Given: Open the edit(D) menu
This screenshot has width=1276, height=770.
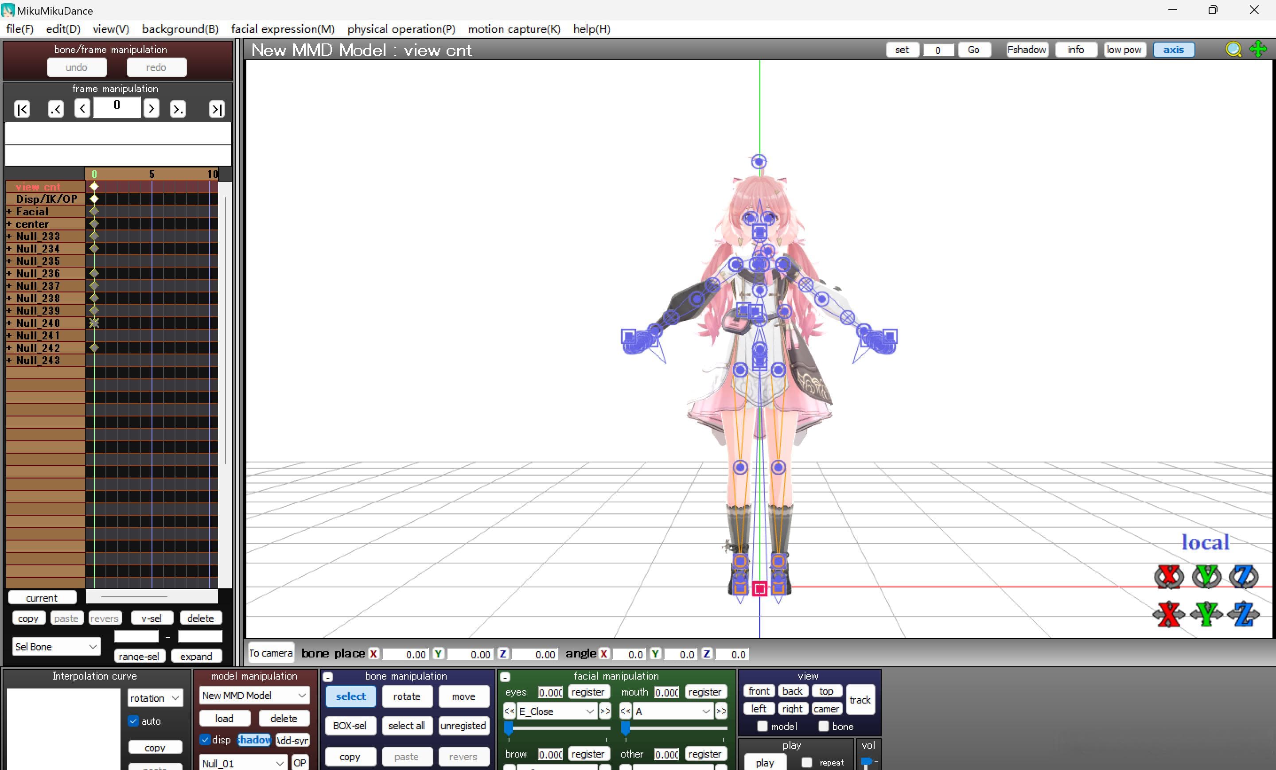Looking at the screenshot, I should [x=63, y=29].
